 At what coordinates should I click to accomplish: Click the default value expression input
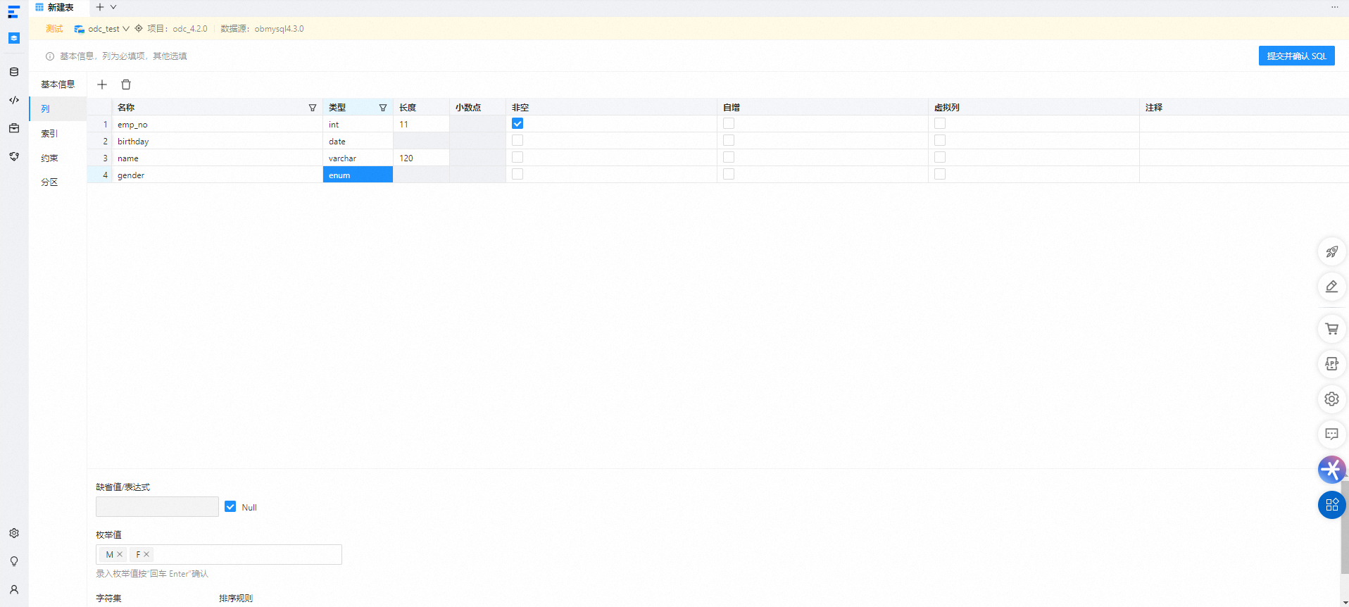click(157, 507)
